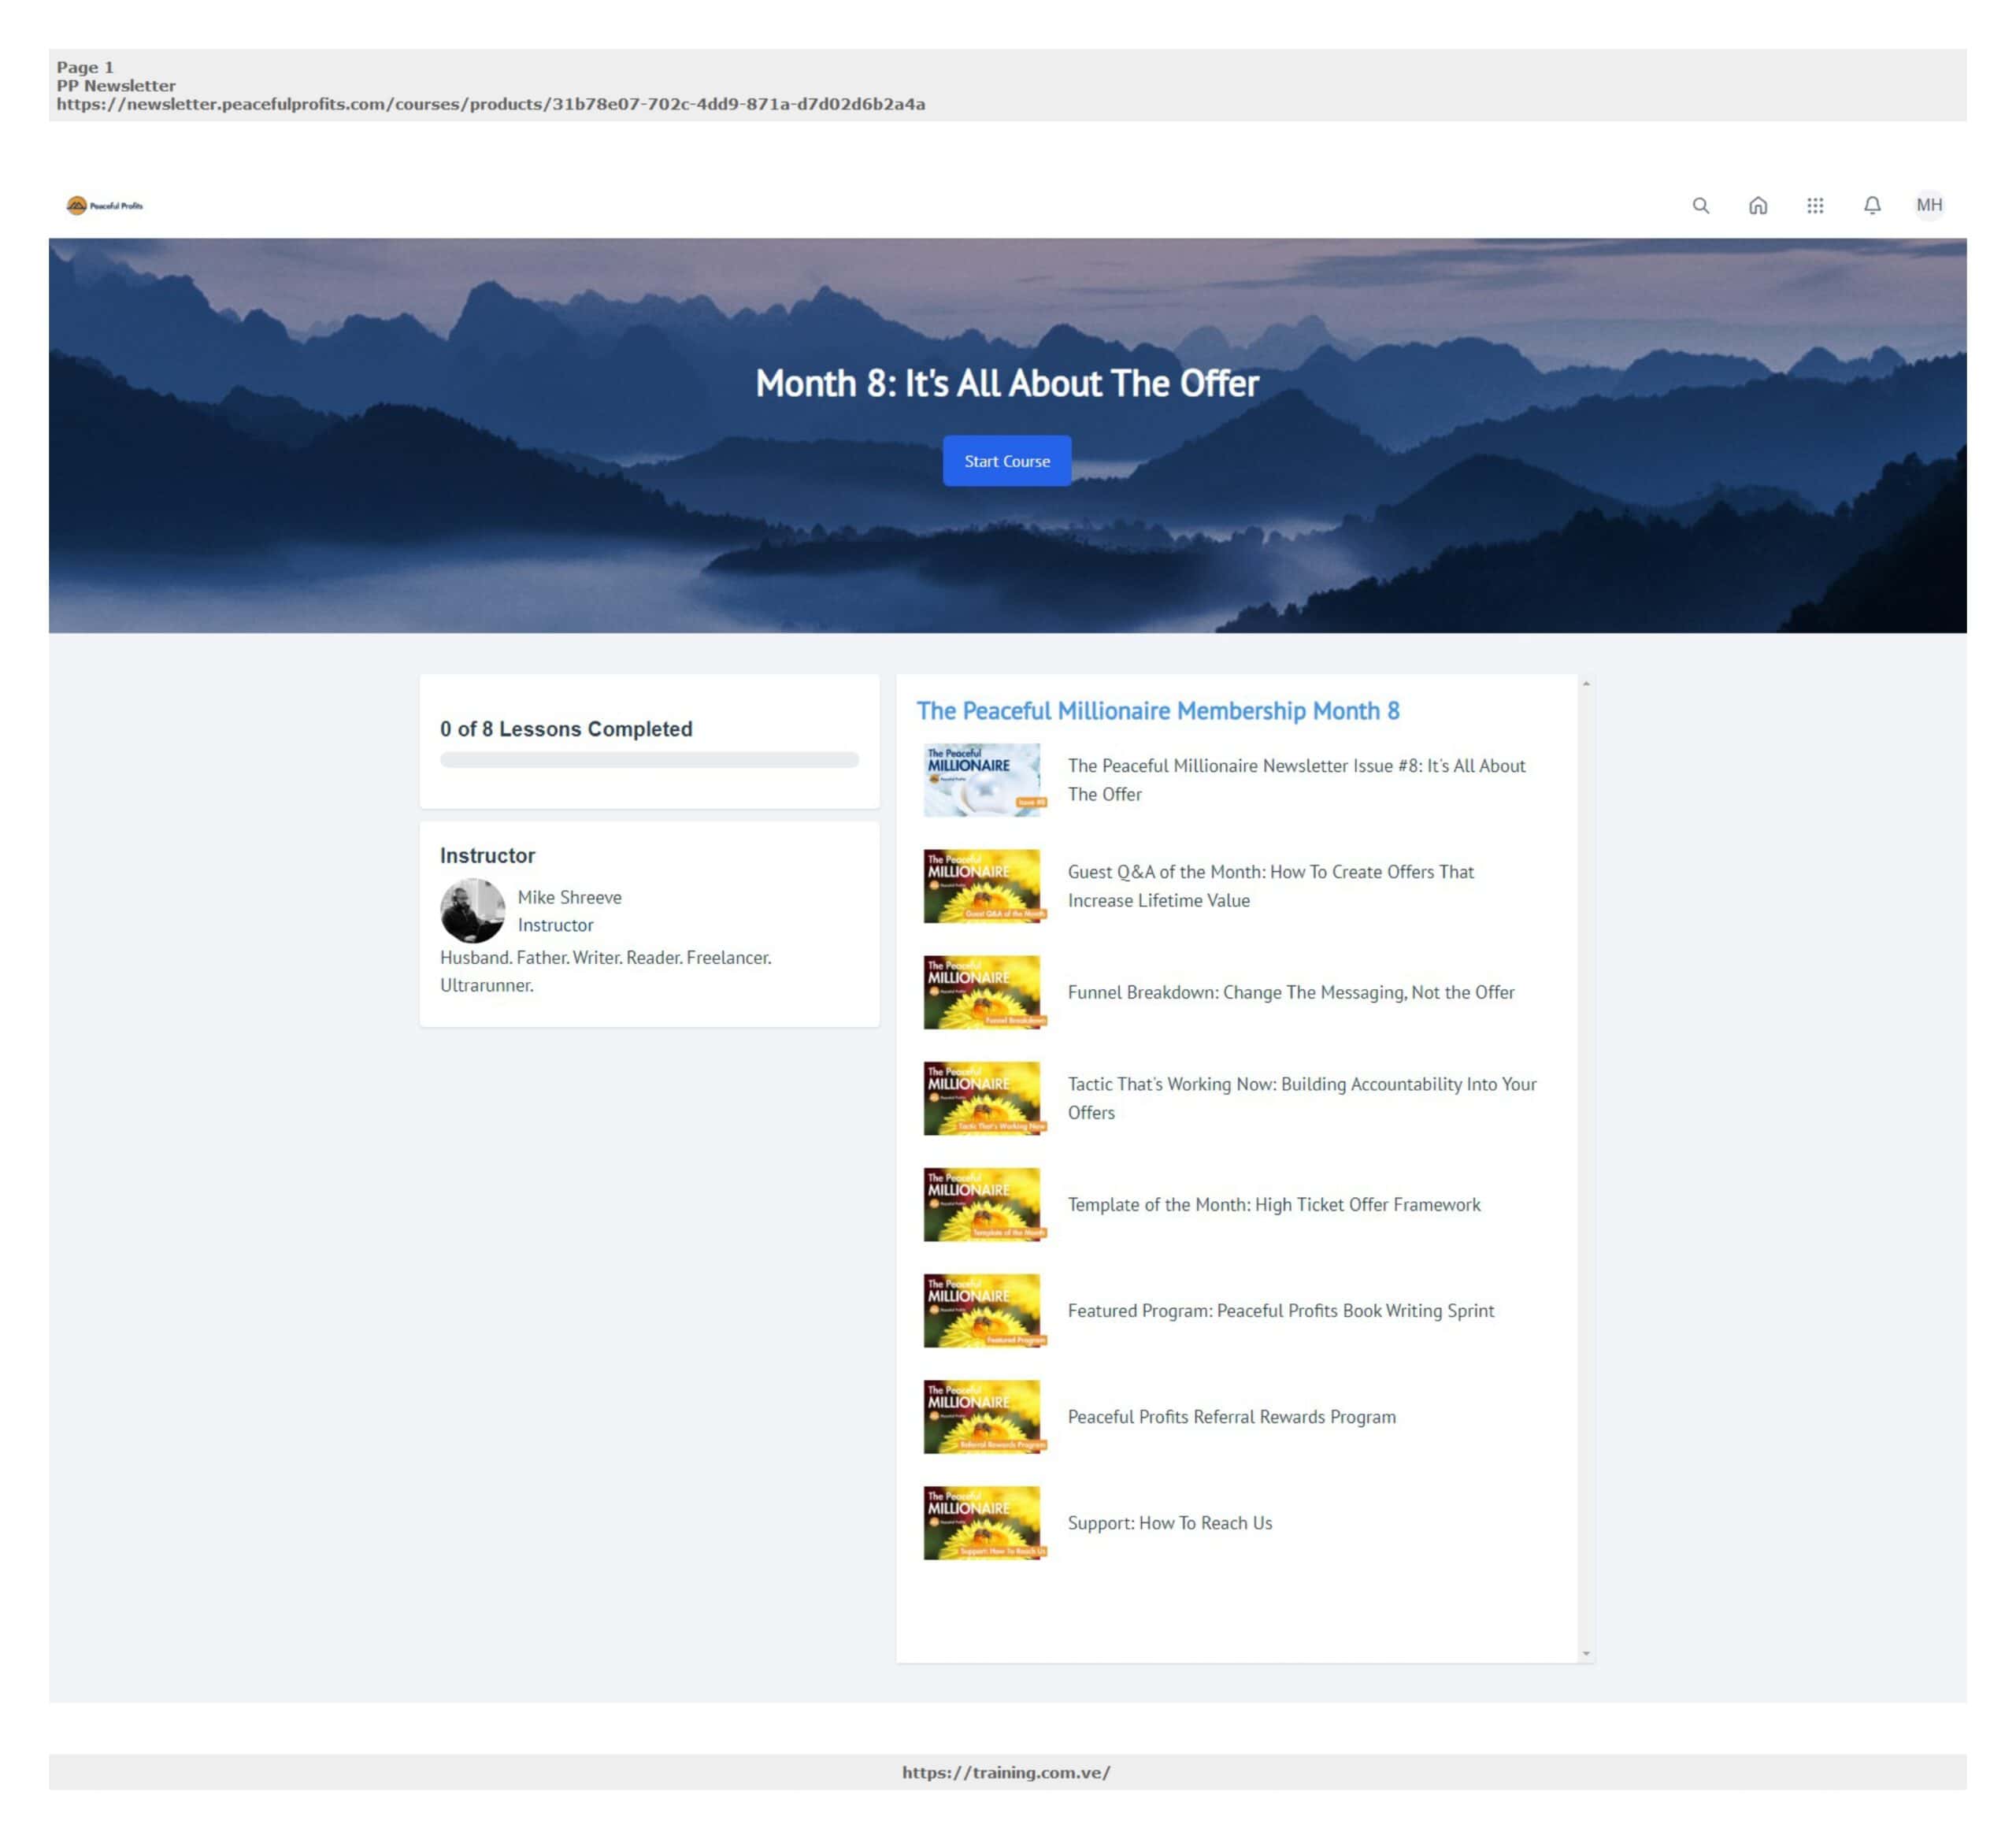Click the notifications bell icon
Viewport: 2016px width, 1839px height.
tap(1872, 206)
